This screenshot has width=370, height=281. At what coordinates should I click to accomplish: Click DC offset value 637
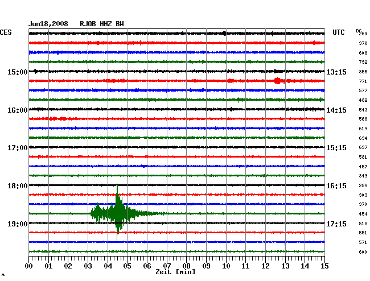tap(363, 147)
